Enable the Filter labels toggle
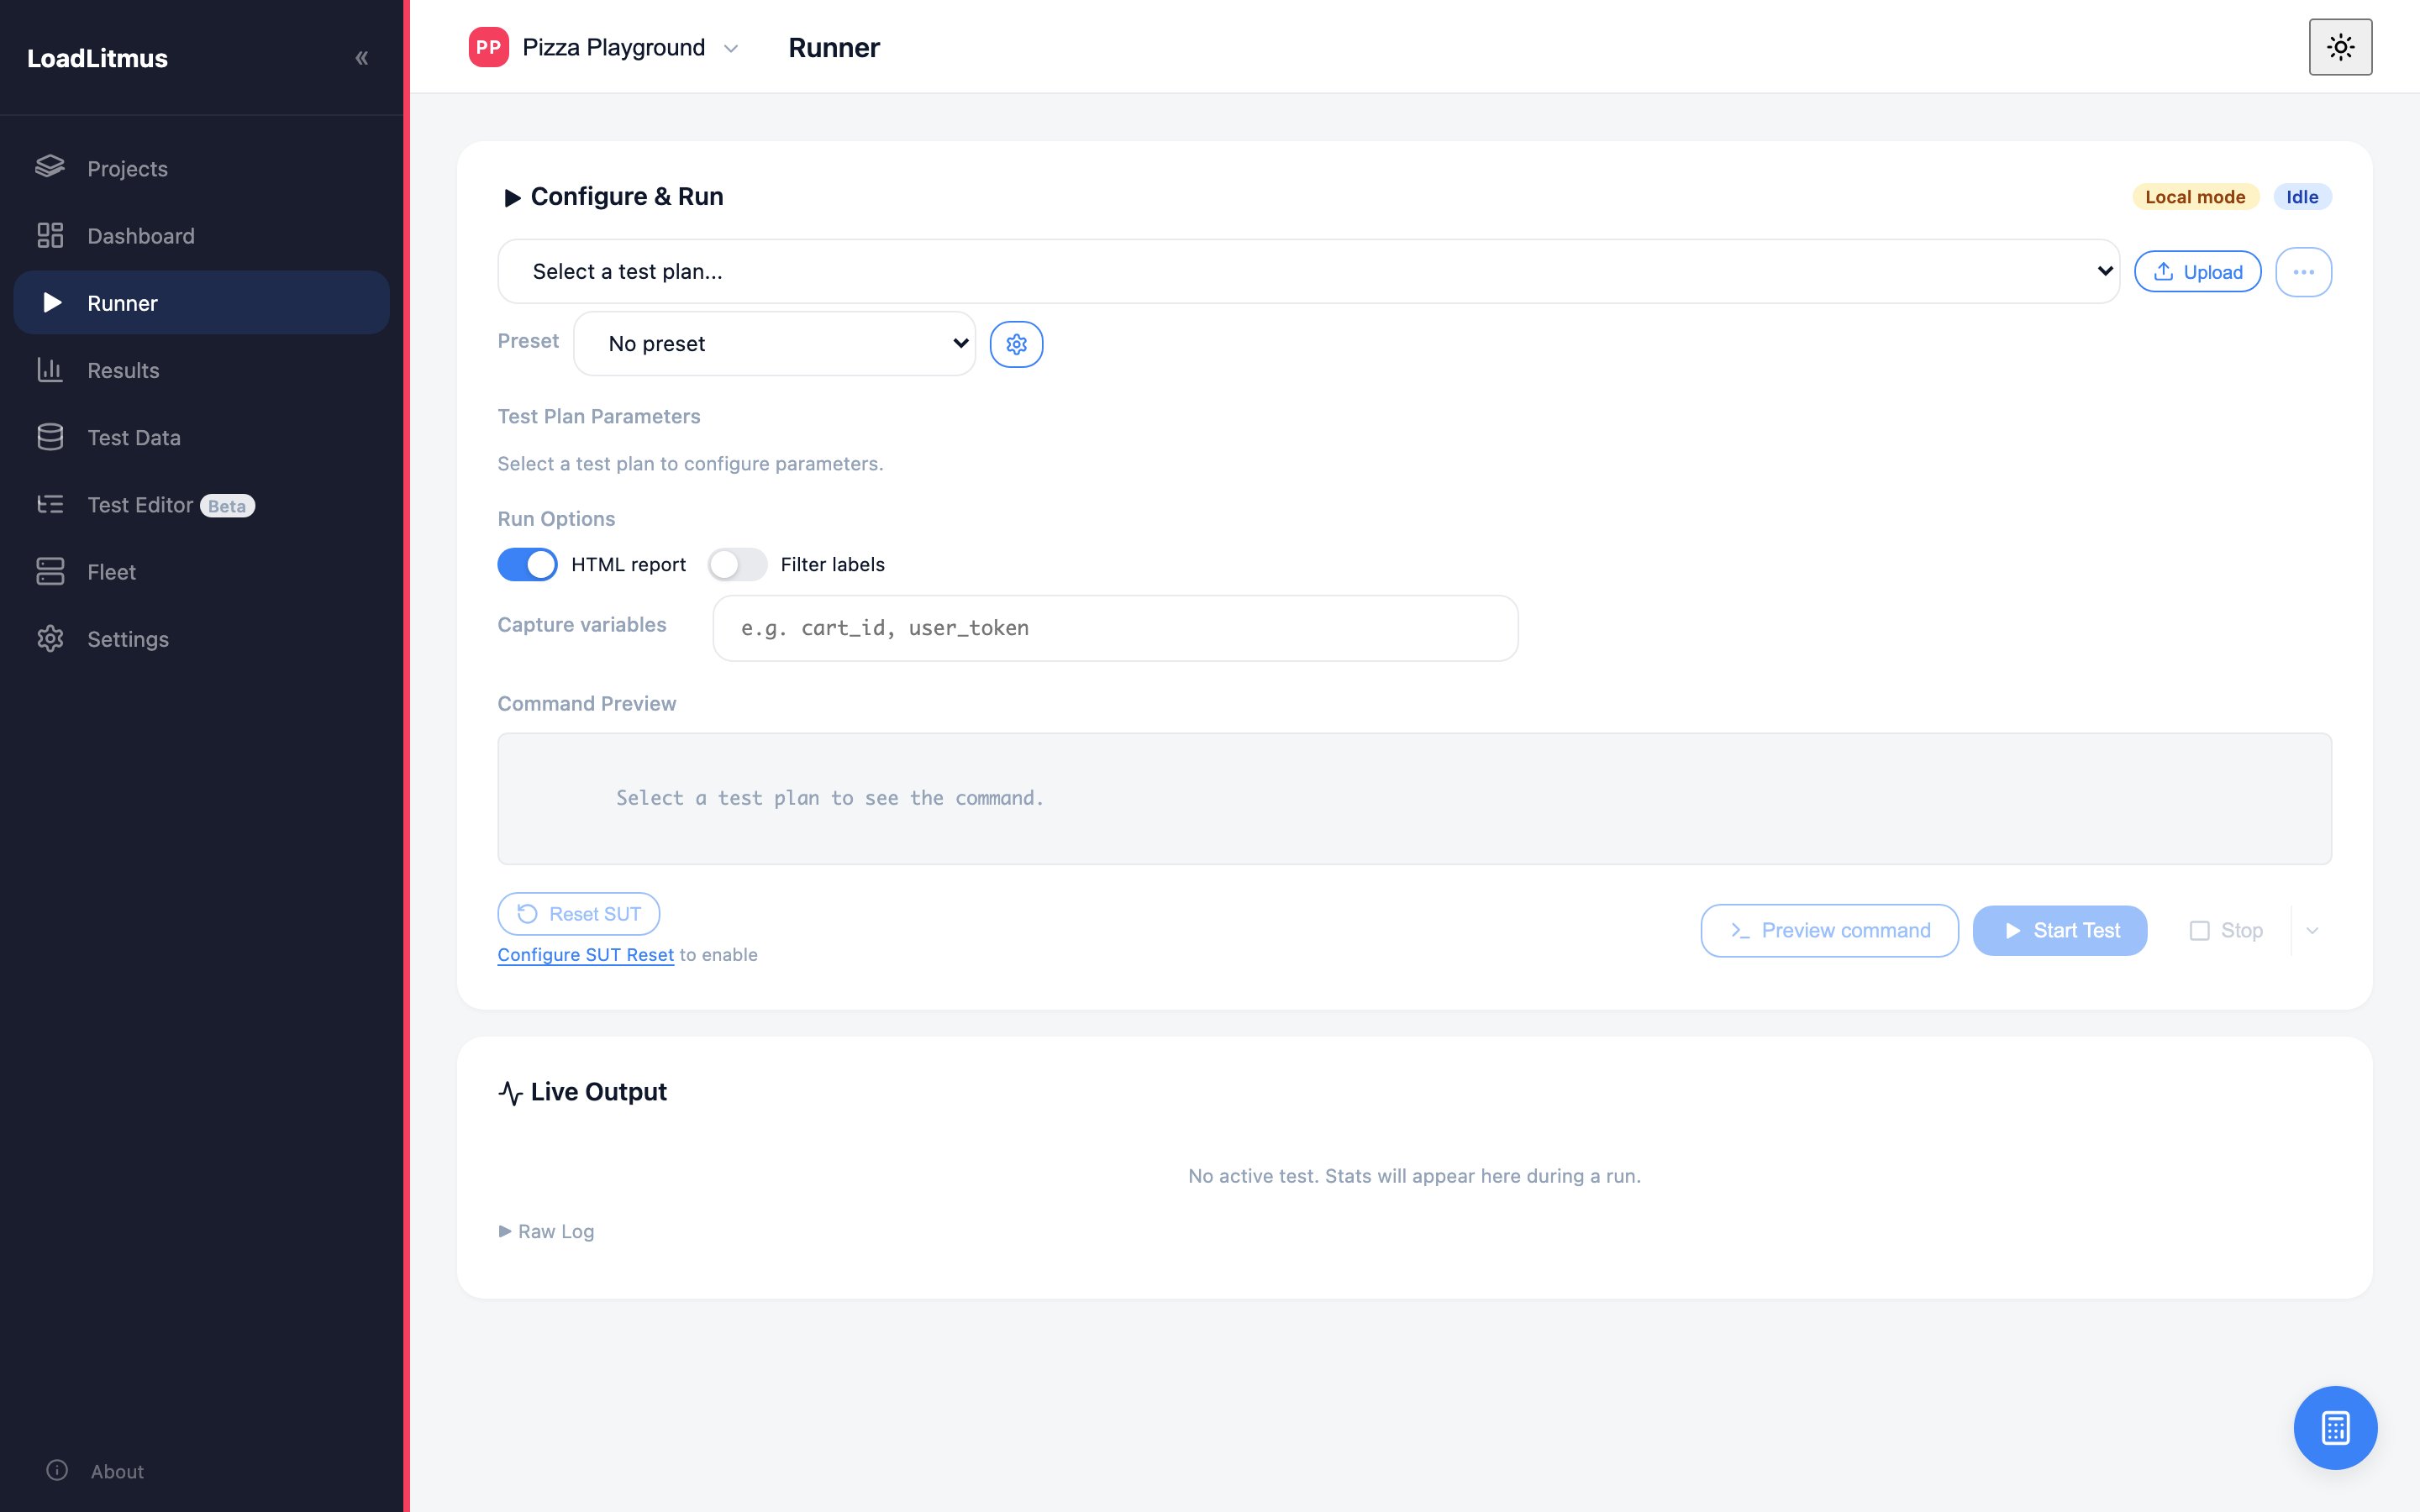 738,564
